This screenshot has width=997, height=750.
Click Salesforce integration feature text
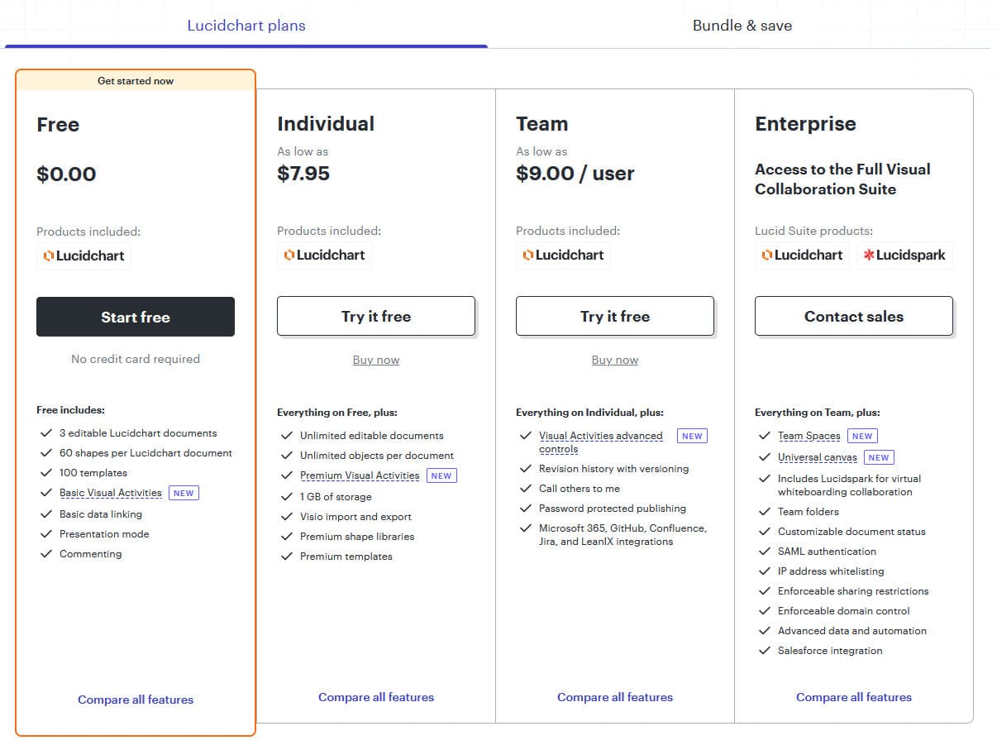(x=830, y=651)
